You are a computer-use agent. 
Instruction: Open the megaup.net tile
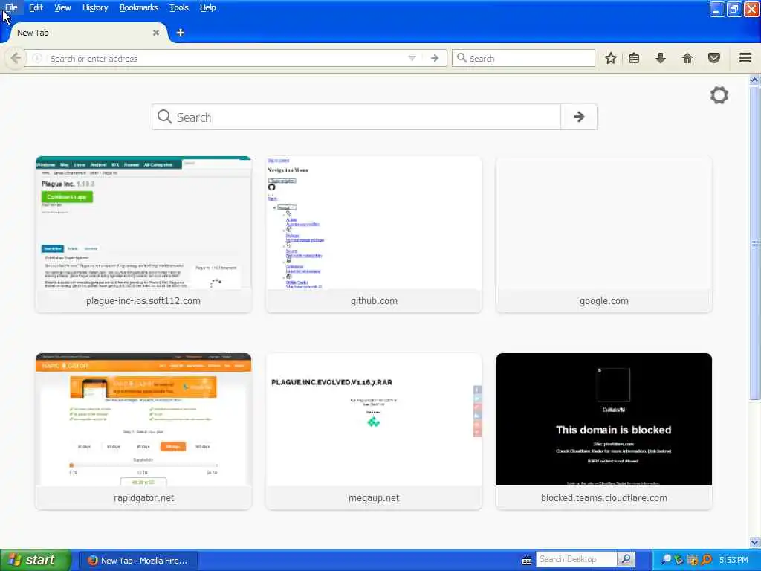coord(374,431)
